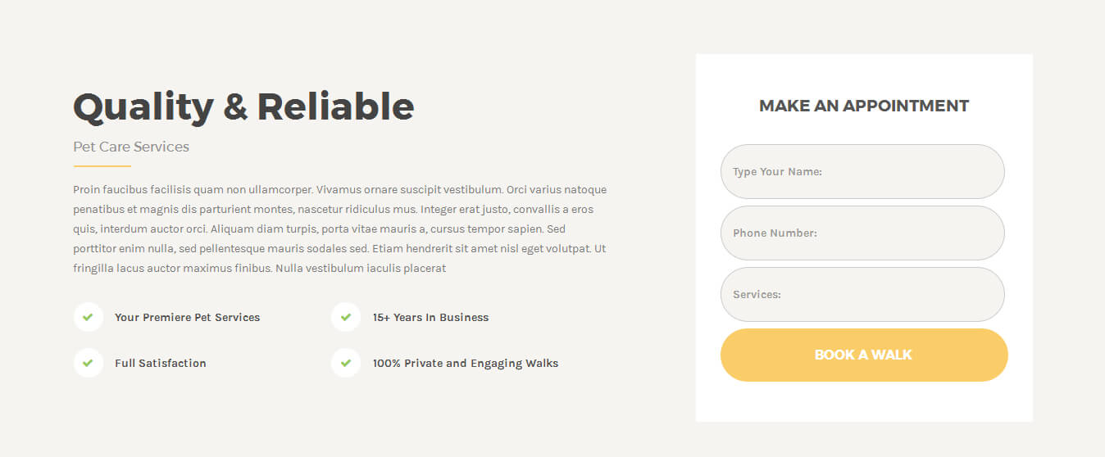Viewport: 1105px width, 457px height.
Task: Focus the Type Your Name field
Action: 862,171
